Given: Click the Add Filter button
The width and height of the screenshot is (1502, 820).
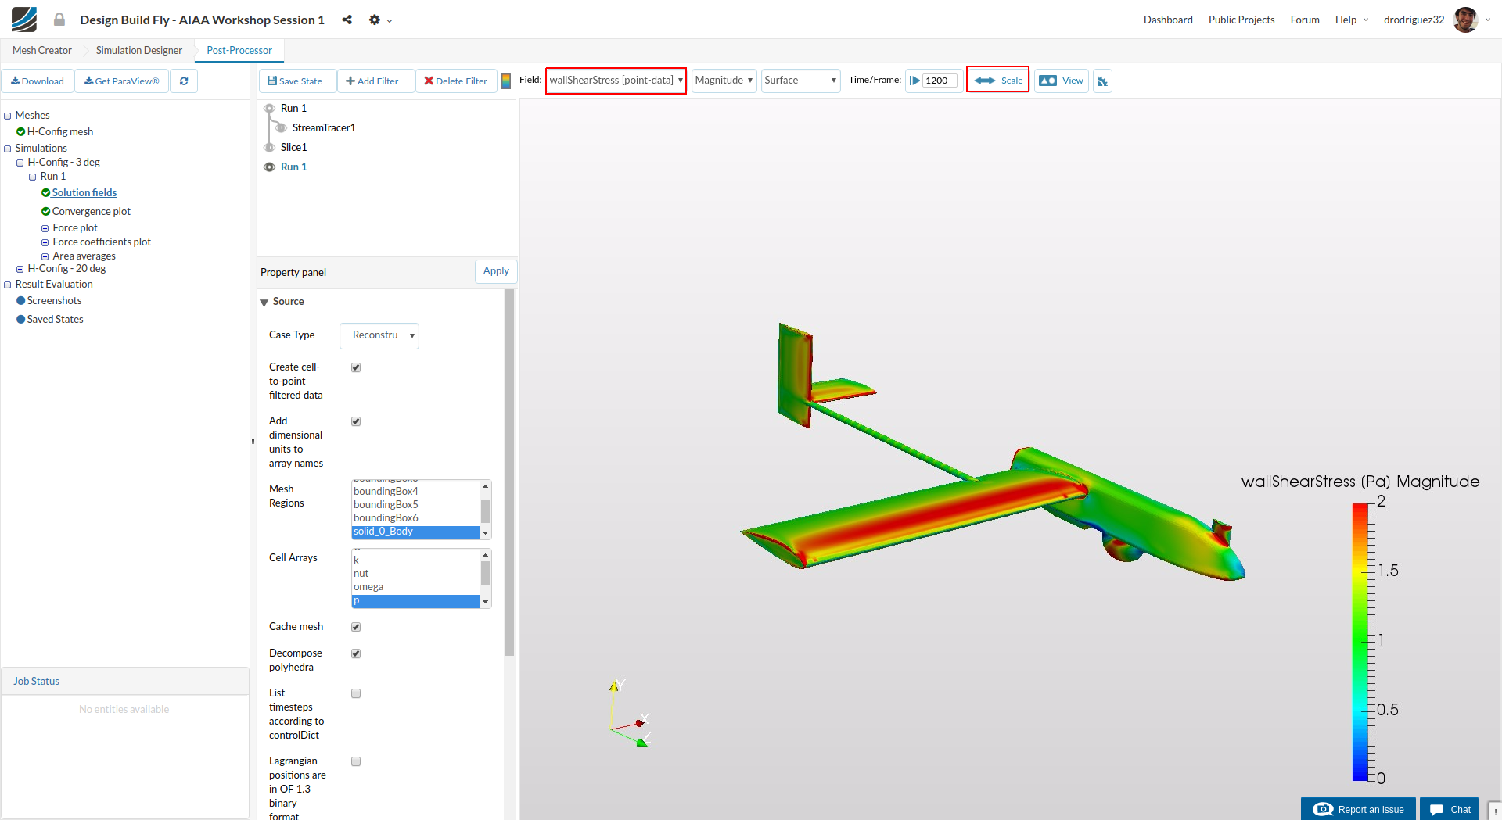Looking at the screenshot, I should click(x=375, y=81).
